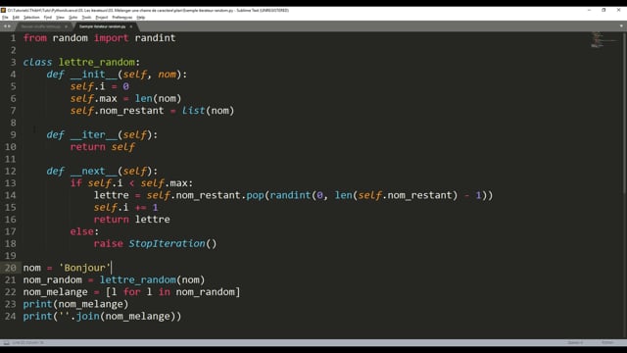Click 'nom_random = lettre_random(nom)' line

pos(114,279)
